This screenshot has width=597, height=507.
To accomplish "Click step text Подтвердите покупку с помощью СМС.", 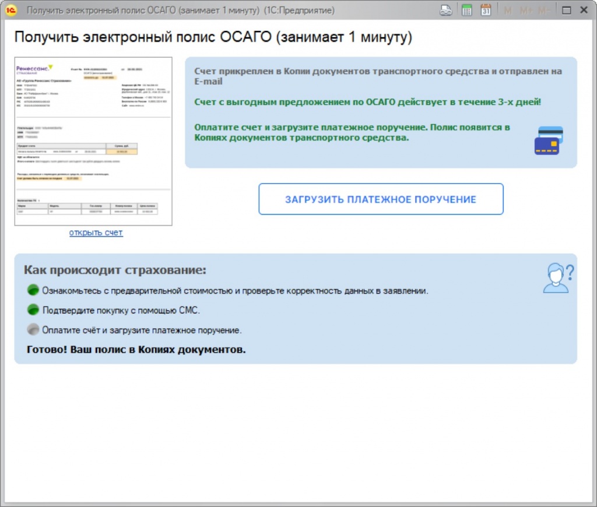I will point(121,310).
